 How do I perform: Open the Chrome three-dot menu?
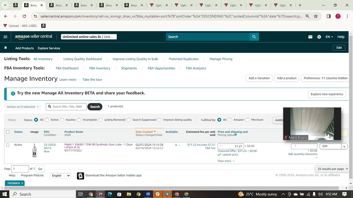tap(347, 16)
